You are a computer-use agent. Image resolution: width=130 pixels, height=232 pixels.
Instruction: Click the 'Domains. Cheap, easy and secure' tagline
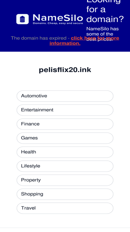pos(58,23)
